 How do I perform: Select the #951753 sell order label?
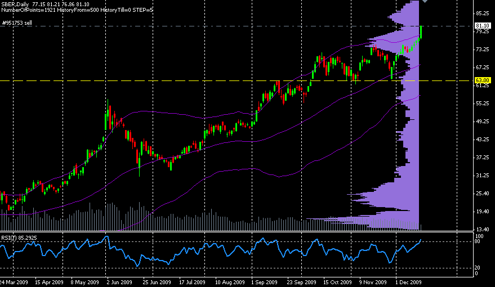tap(17, 23)
